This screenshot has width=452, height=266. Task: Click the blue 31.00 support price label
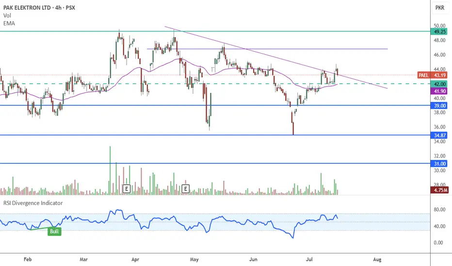click(x=439, y=163)
